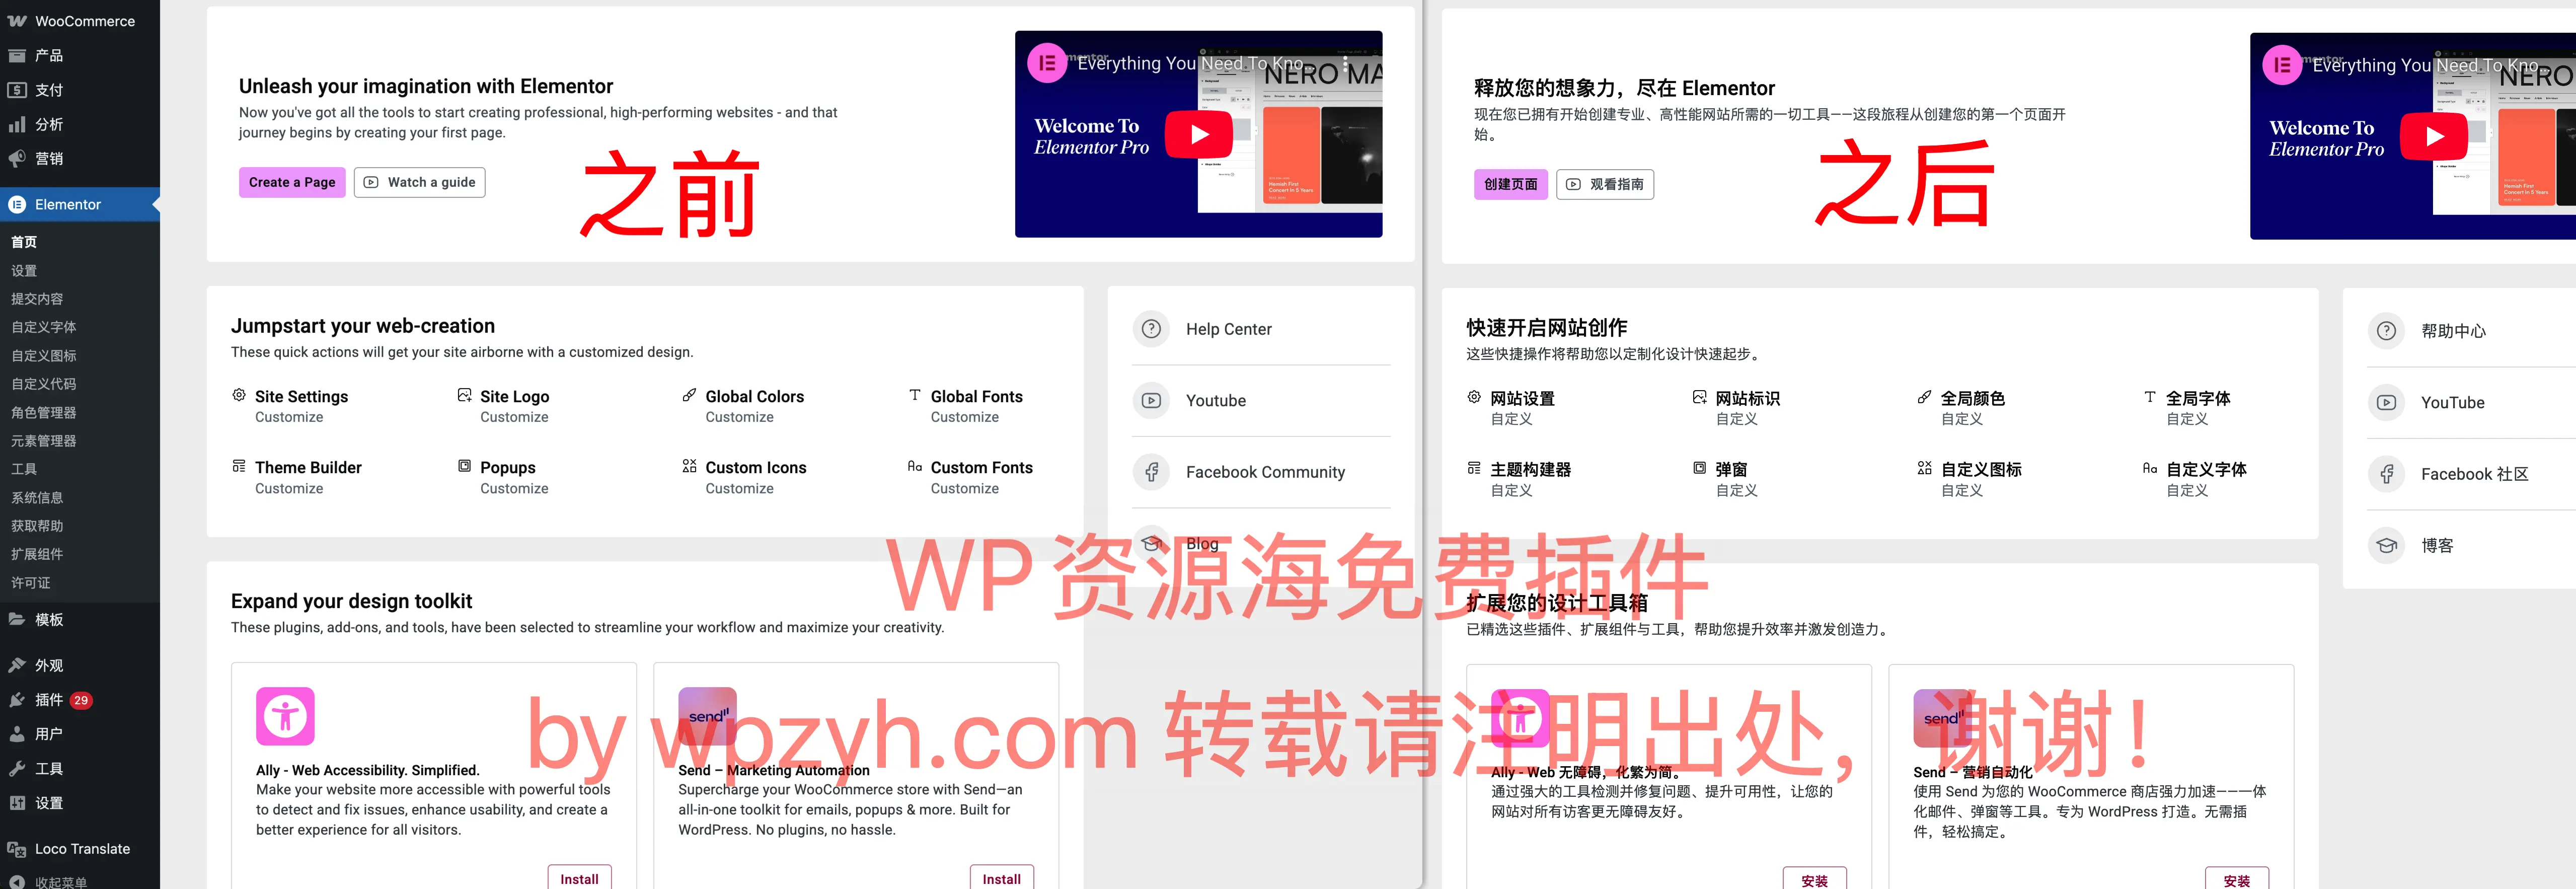2576x889 pixels.
Task: Open the Blog link in the side panel
Action: 1201,543
